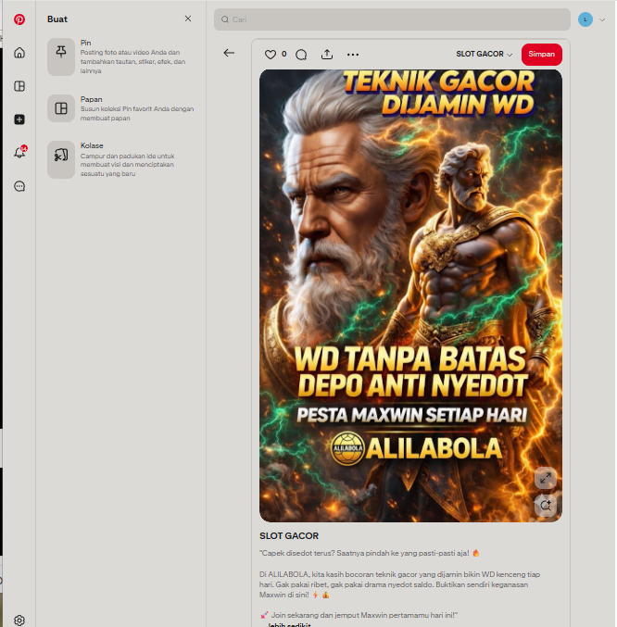The image size is (617, 627).
Task: Select the Kolase creation option
Action: click(x=120, y=159)
